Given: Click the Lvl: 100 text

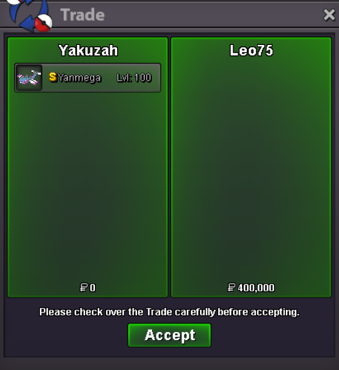Looking at the screenshot, I should [134, 78].
